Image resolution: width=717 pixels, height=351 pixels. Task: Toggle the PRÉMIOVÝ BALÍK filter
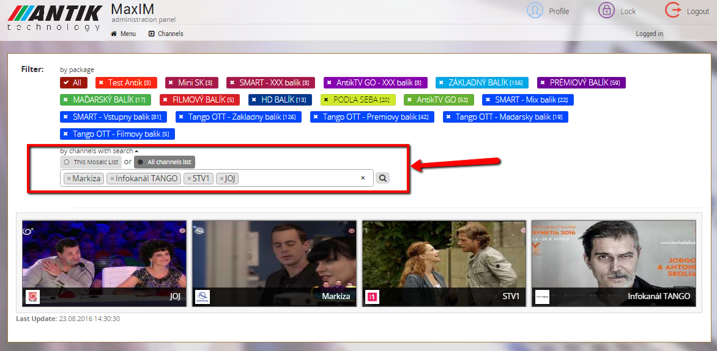click(581, 82)
